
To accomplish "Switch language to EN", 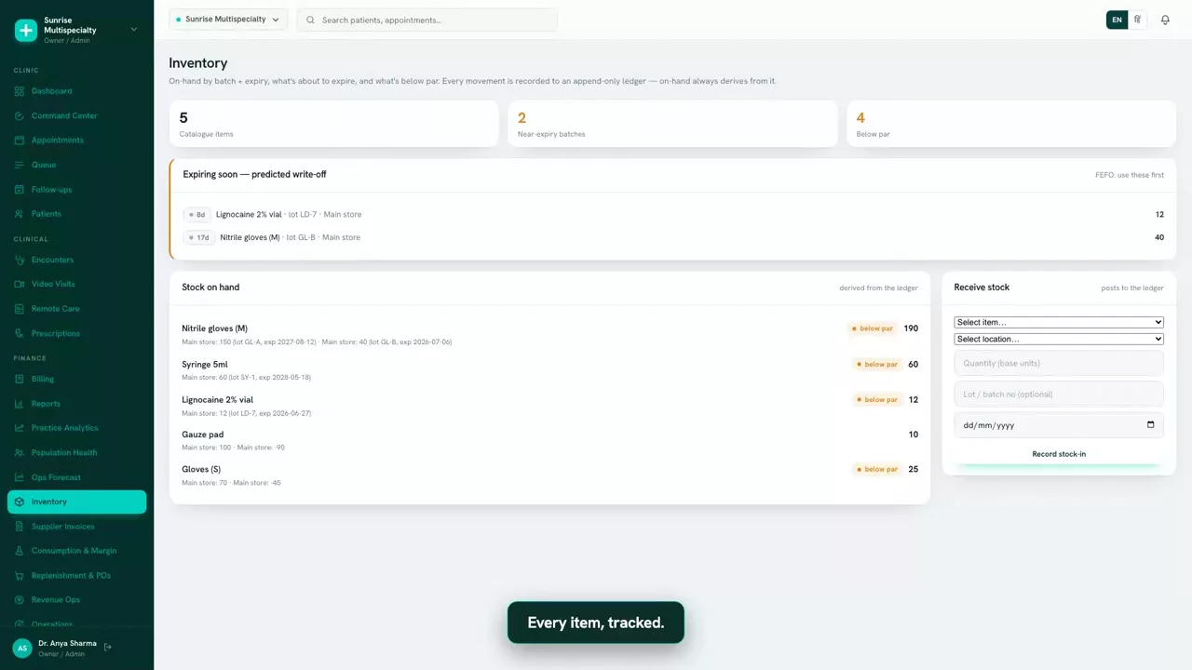I will coord(1117,20).
